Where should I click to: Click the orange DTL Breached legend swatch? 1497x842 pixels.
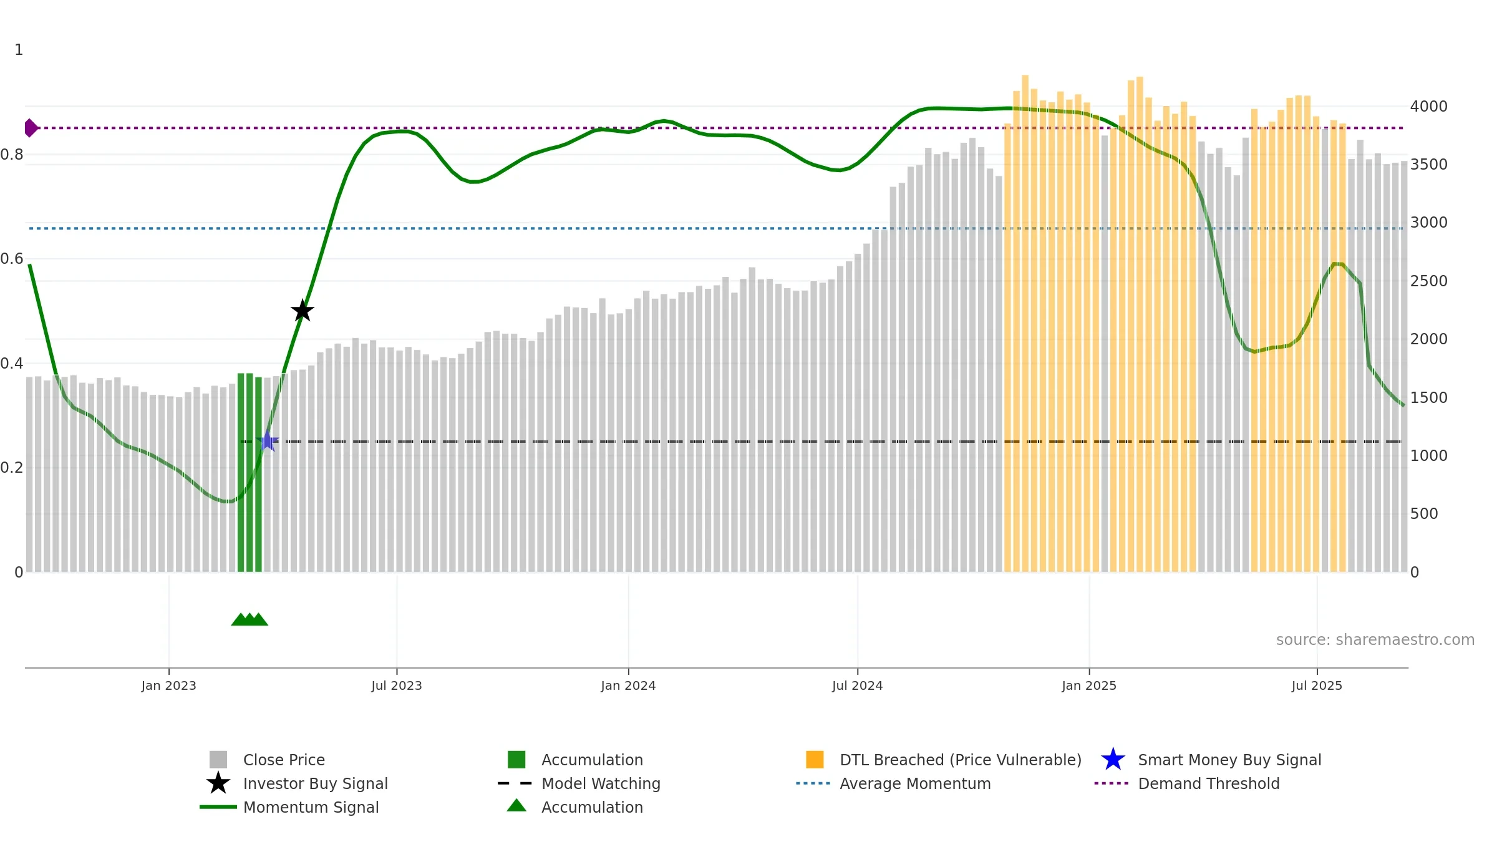click(815, 760)
